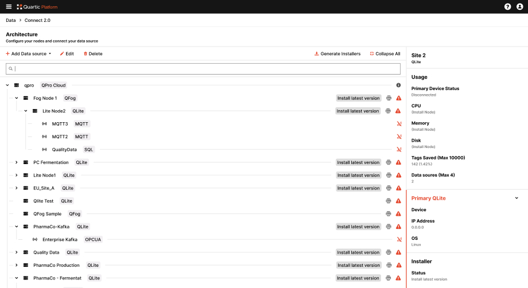This screenshot has width=528, height=288.
Task: Collapse the qpro root node
Action: click(7, 85)
